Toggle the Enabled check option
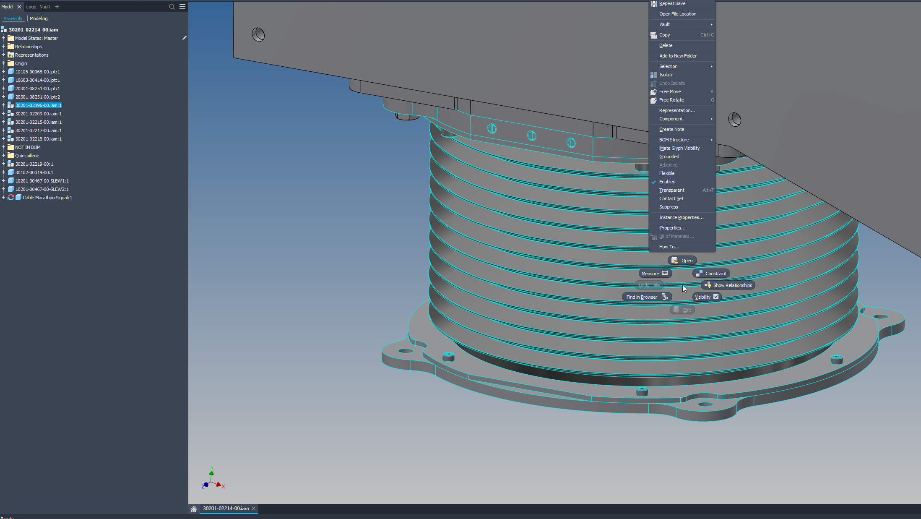The height and width of the screenshot is (519, 921). [667, 182]
